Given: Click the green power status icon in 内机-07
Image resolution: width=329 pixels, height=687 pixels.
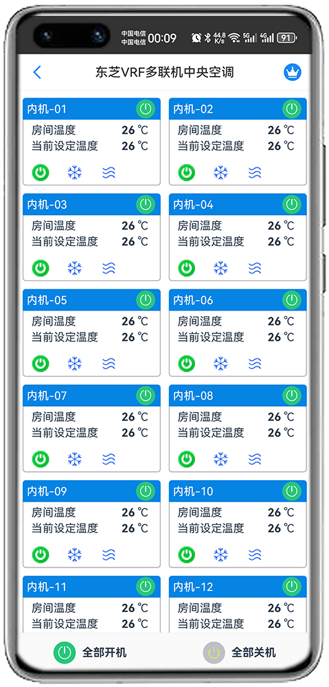Looking at the screenshot, I should point(41,459).
